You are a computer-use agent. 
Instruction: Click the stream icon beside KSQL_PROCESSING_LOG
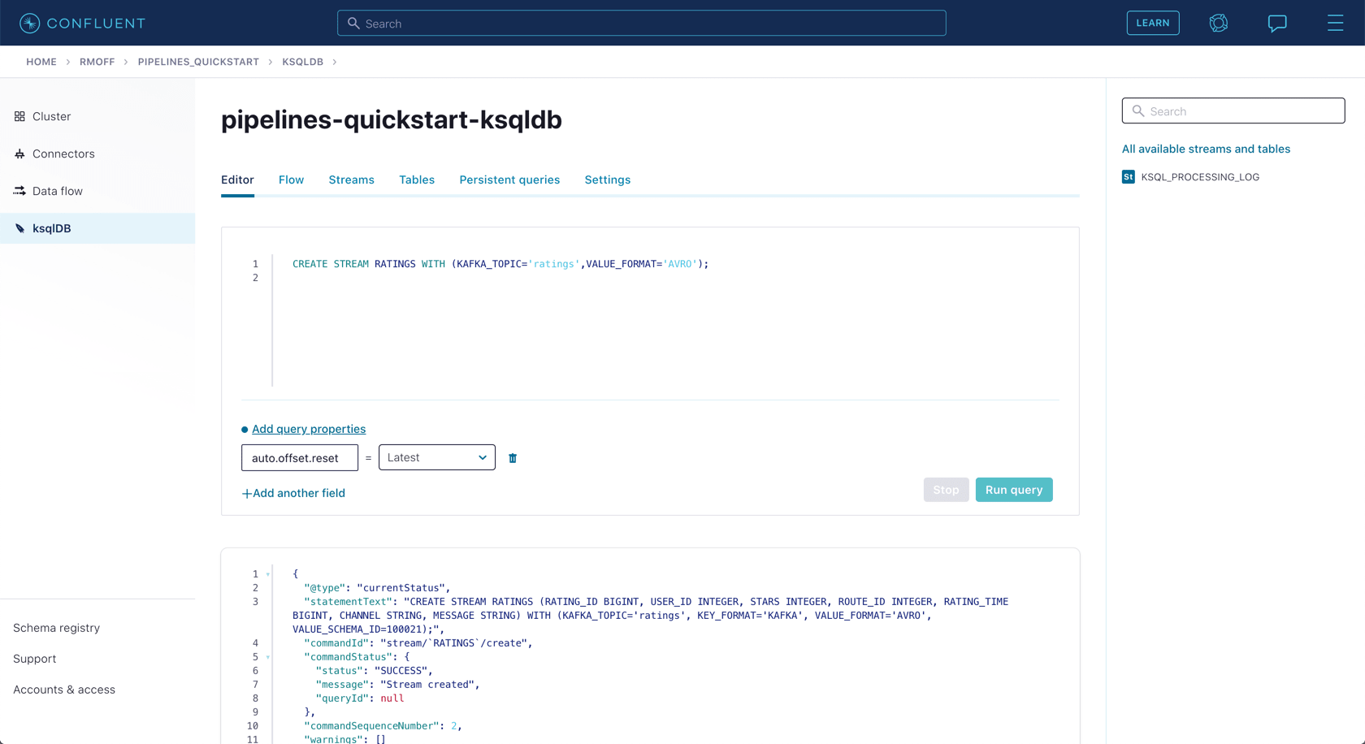pos(1129,177)
